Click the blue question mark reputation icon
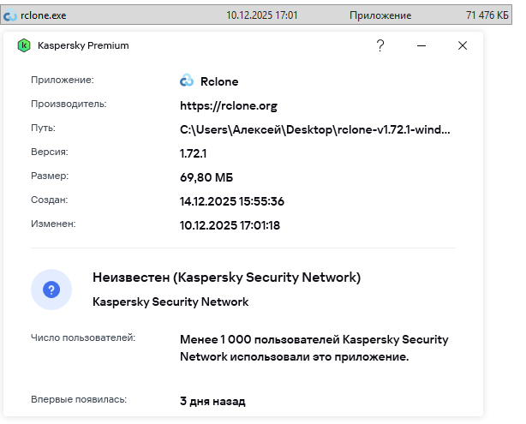Image resolution: width=526 pixels, height=424 pixels. (x=51, y=290)
